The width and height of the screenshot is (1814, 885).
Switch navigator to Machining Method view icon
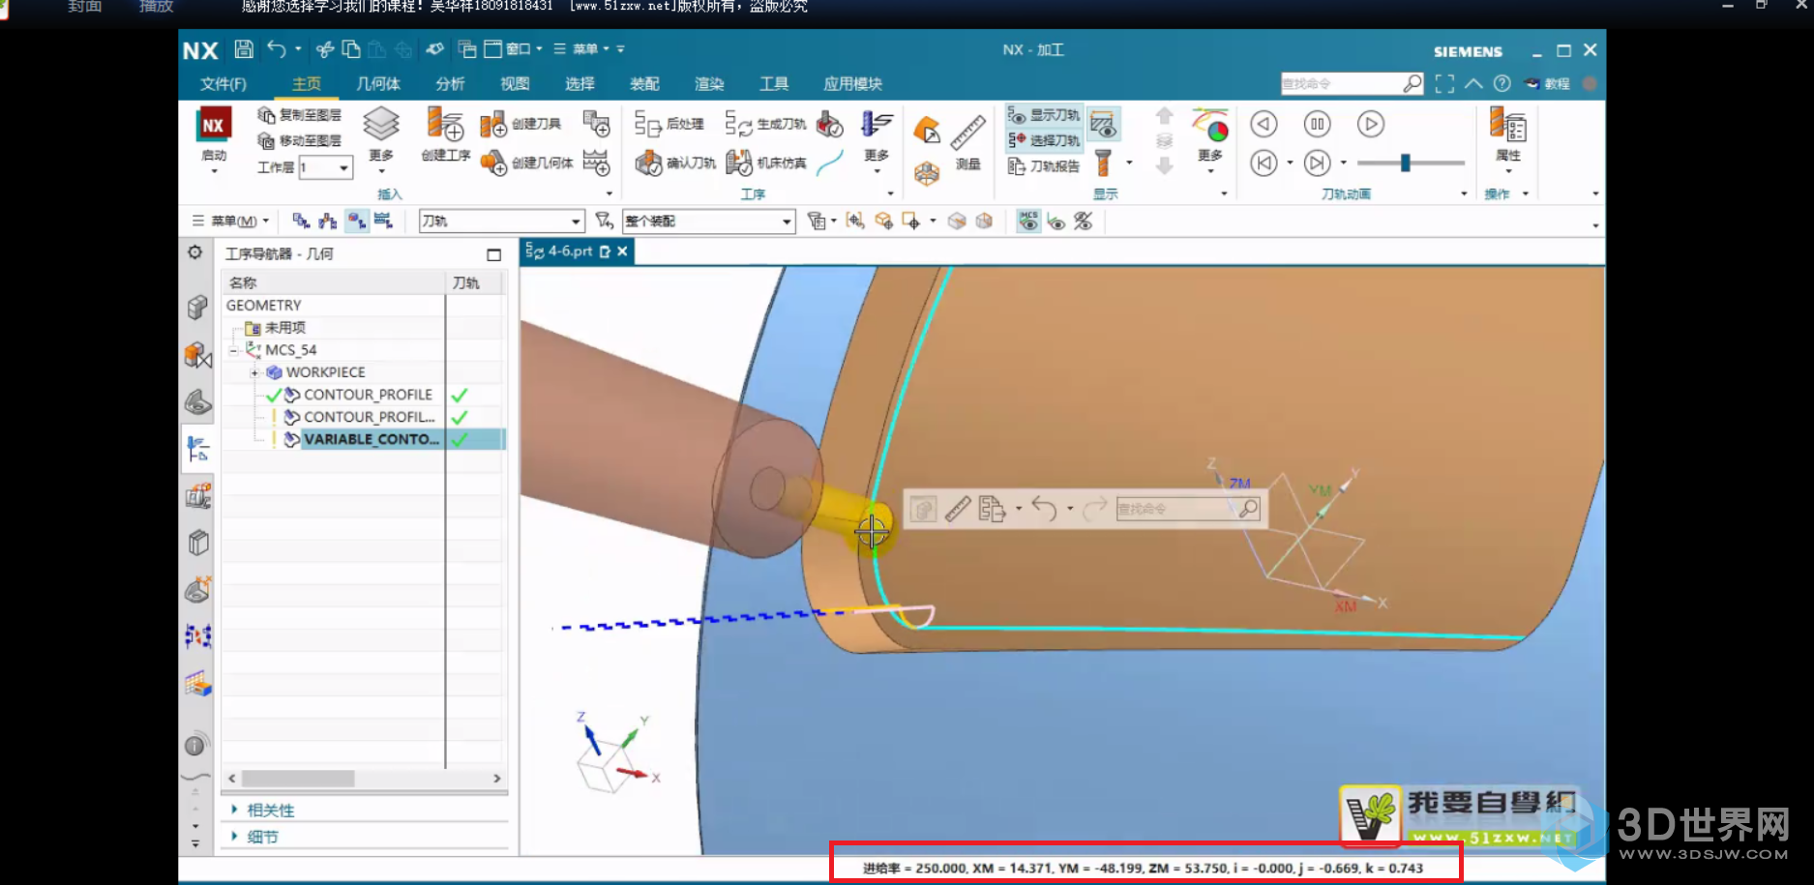pos(384,221)
